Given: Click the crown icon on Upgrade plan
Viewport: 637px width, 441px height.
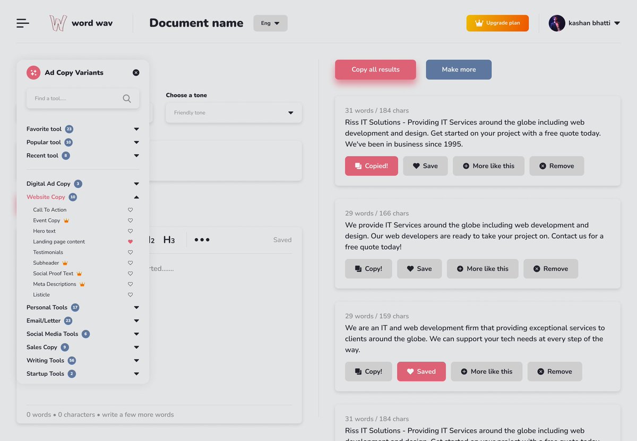Looking at the screenshot, I should [x=479, y=23].
